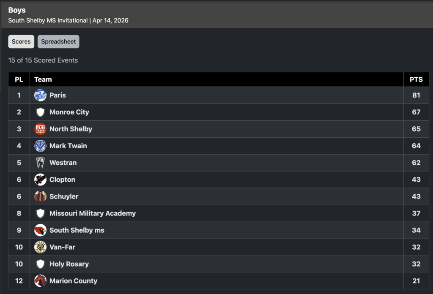Screen dimensions: 433x294
Task: Click the Holy Rosary shield icon
Action: click(x=40, y=264)
